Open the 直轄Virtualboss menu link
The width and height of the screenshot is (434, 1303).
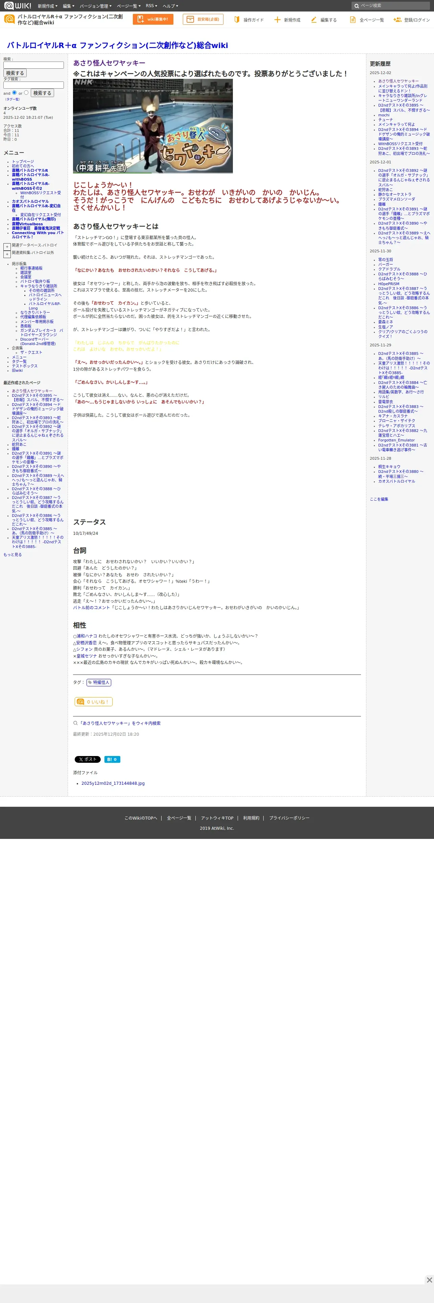click(27, 224)
